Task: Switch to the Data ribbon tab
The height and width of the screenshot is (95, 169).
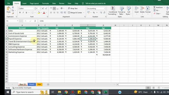Action: pyautogui.click(x=54, y=3)
